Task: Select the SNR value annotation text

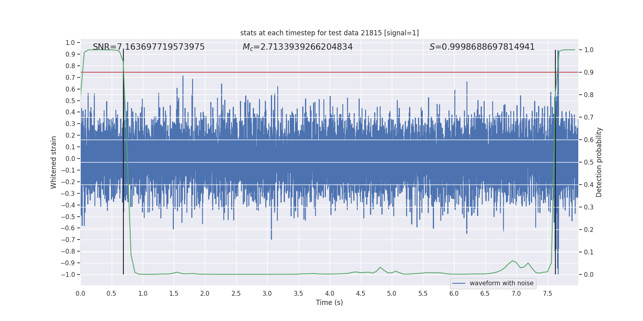Action: [149, 47]
